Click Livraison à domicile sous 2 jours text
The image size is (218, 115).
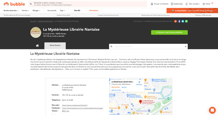pyautogui.click(x=108, y=15)
